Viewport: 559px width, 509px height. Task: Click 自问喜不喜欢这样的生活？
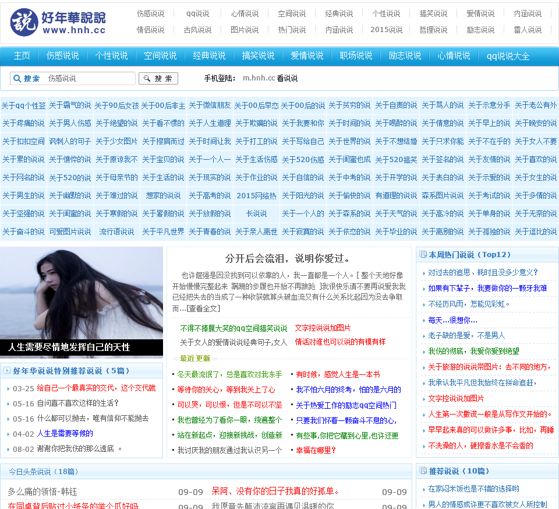[x=77, y=403]
